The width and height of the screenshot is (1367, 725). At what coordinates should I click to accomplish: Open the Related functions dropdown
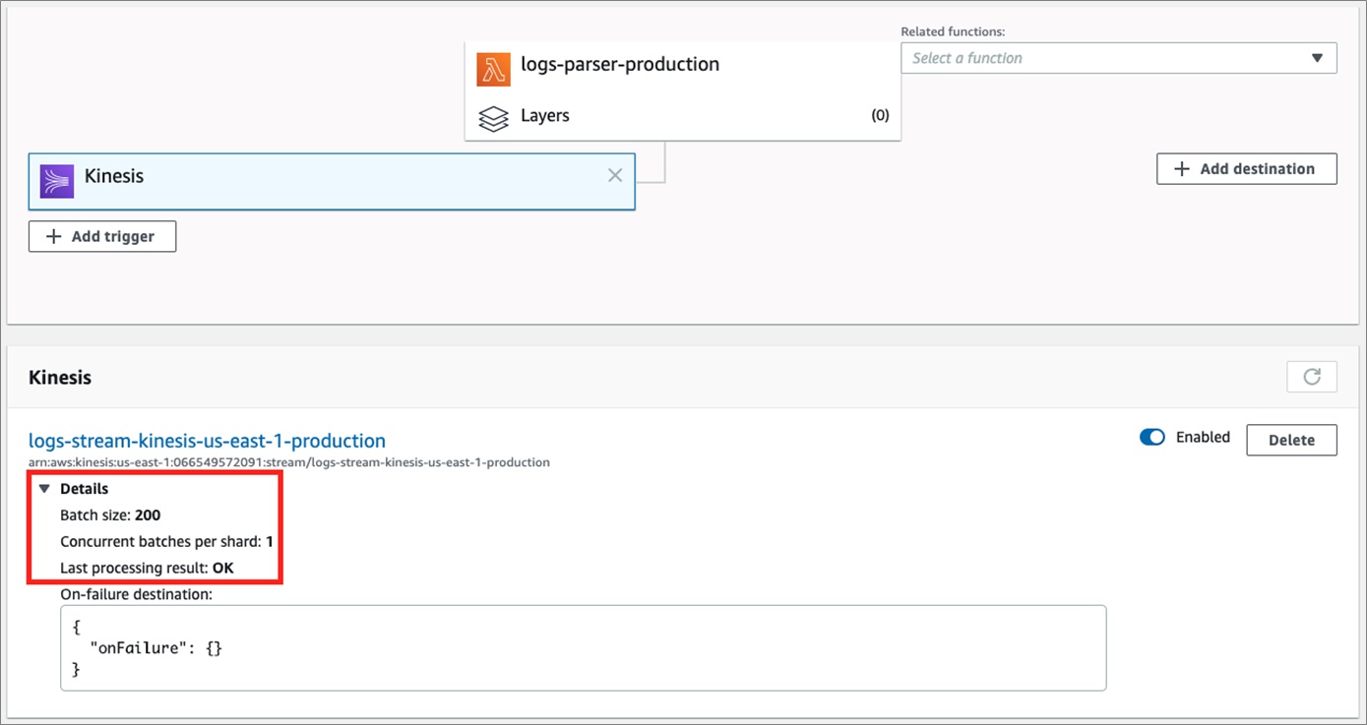point(1119,58)
